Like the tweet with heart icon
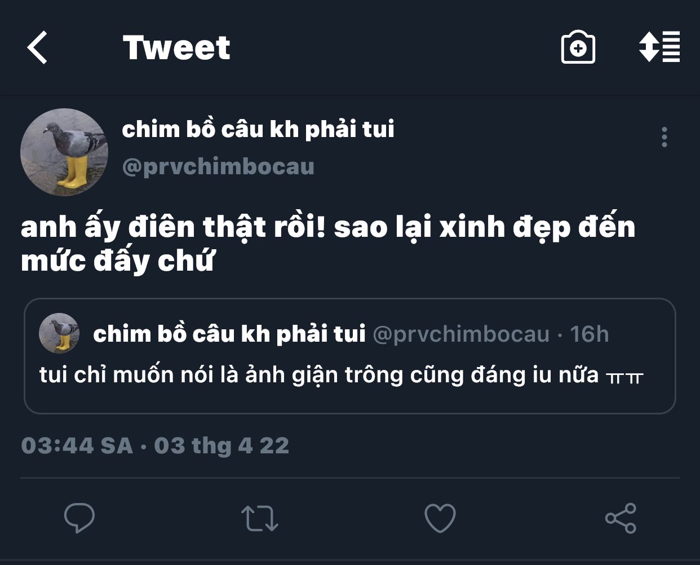 [440, 518]
